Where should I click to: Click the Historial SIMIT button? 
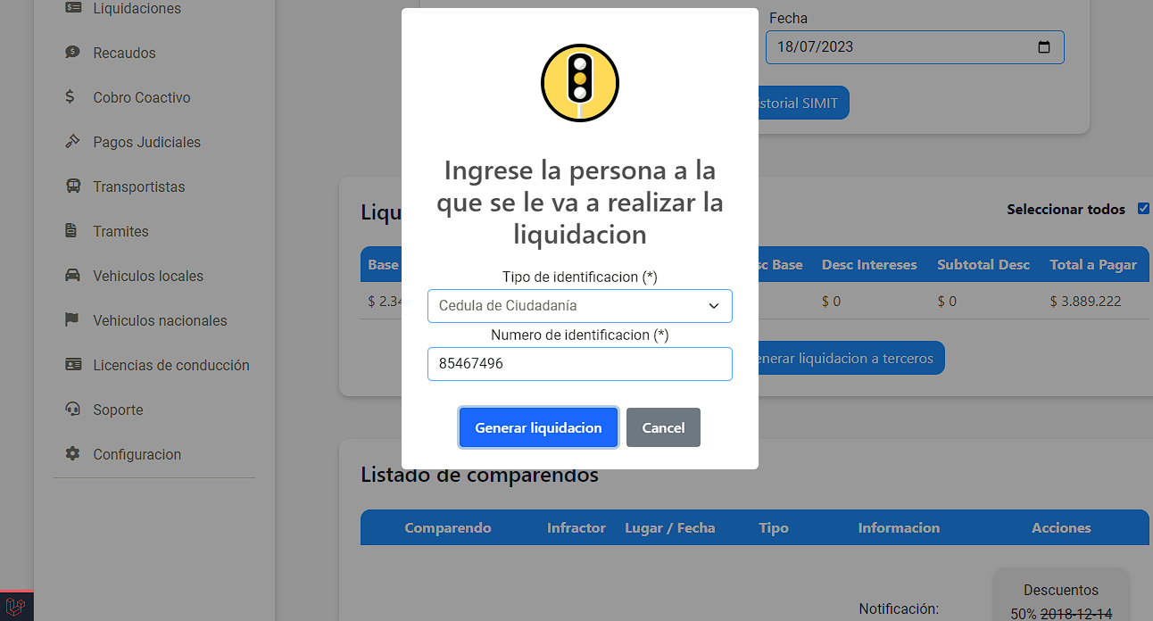pyautogui.click(x=802, y=103)
